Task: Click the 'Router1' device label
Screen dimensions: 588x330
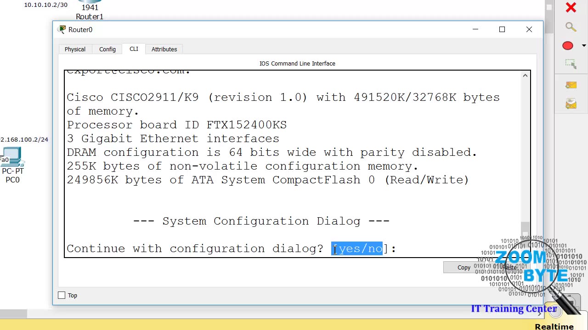Action: tap(90, 16)
